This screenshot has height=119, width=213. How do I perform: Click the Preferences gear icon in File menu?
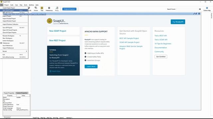pos(1,43)
